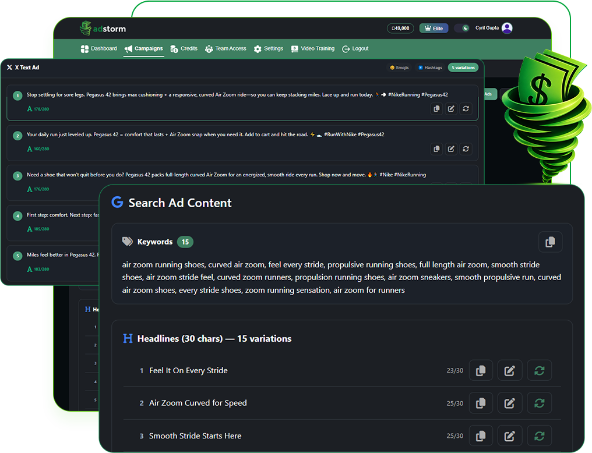592x453 pixels.
Task: Edit headline Air Zoom Curved for Speed
Action: [510, 403]
